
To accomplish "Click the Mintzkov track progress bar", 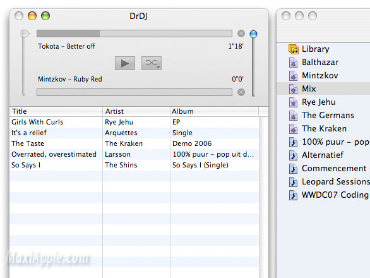I will [x=134, y=92].
